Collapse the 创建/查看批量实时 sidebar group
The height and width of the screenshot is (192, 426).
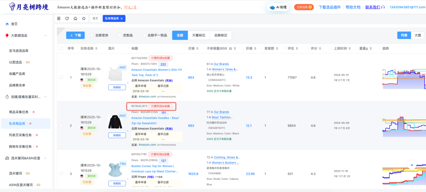(46, 97)
